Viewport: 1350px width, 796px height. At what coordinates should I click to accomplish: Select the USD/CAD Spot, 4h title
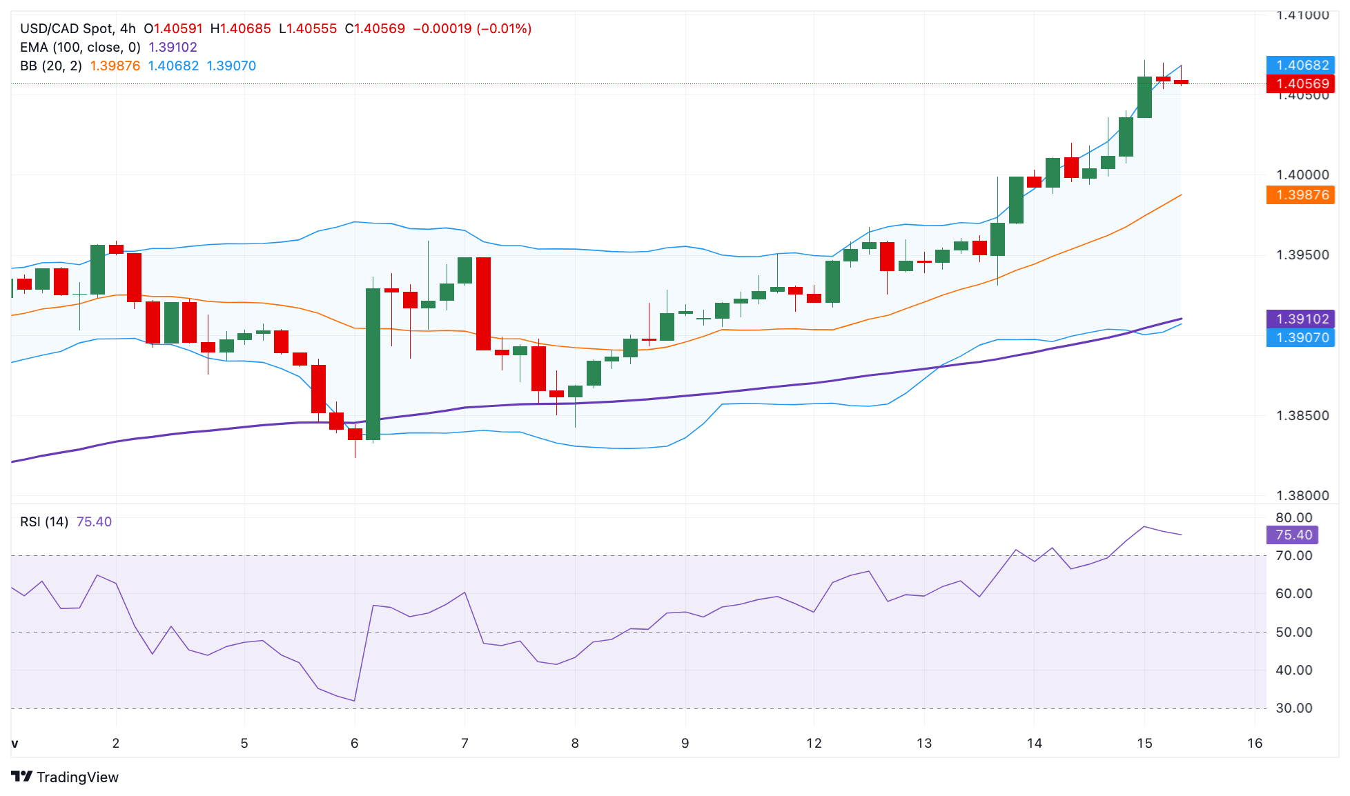click(x=78, y=28)
